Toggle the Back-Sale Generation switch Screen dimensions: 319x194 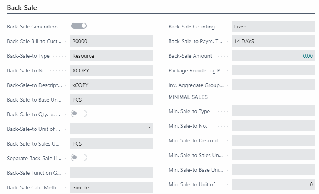click(x=79, y=26)
